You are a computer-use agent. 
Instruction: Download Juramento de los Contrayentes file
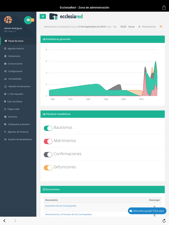click(155, 207)
